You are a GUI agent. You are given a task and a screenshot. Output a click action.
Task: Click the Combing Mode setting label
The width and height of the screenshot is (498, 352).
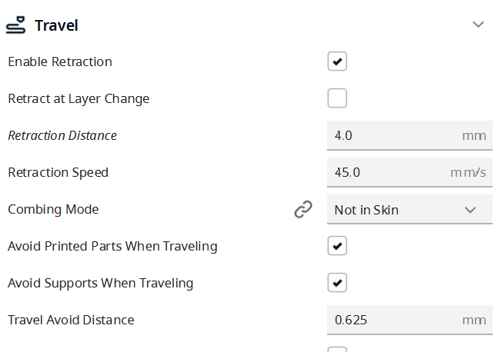53,209
